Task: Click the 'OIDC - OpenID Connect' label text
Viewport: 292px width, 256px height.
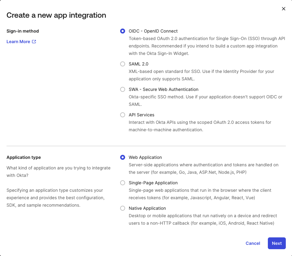Action: tap(153, 31)
